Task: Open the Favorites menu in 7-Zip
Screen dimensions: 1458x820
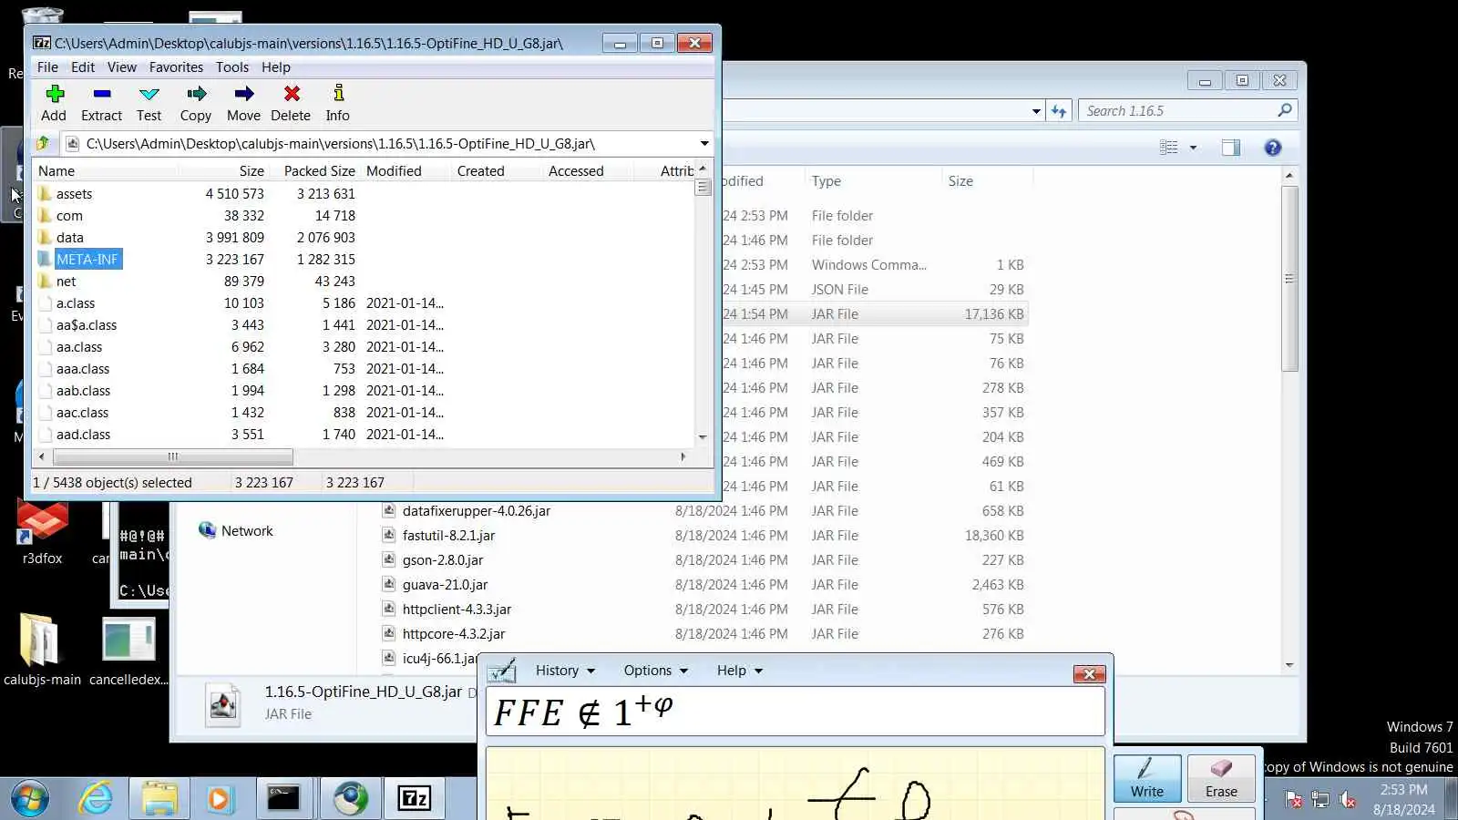Action: [x=176, y=67]
